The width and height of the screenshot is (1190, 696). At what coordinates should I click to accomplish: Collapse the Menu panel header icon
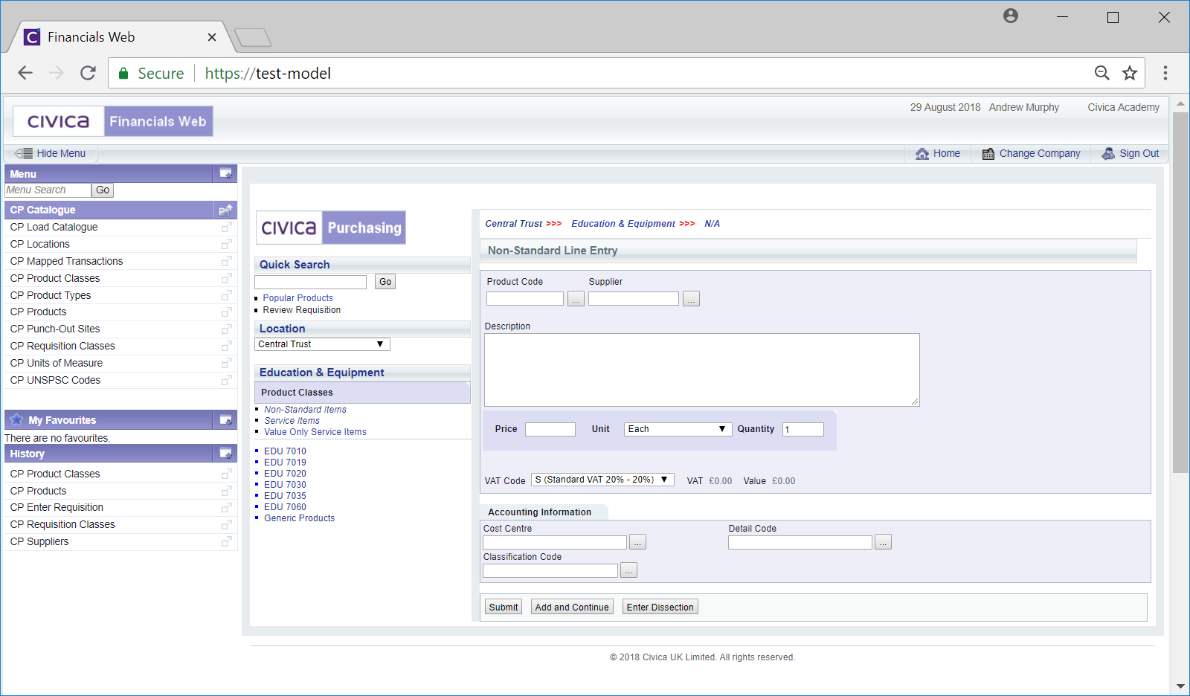coord(225,173)
